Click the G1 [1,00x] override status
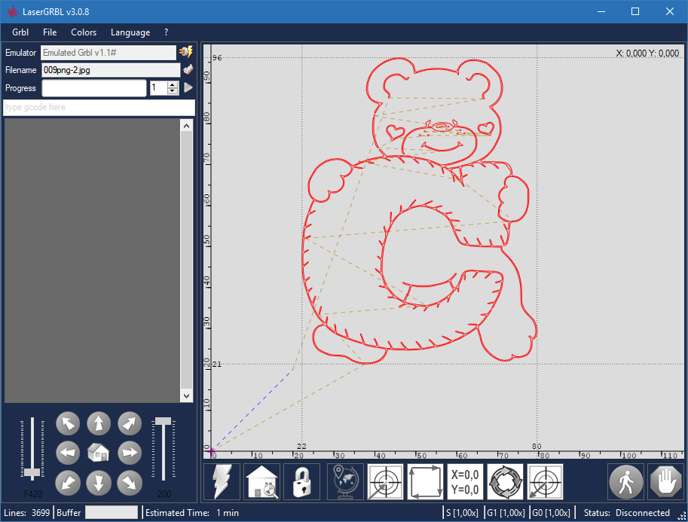 (506, 513)
